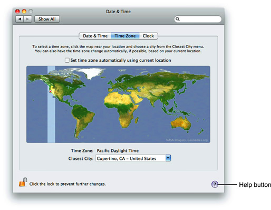Click the purple Help question mark button
The image size is (271, 210).
tap(215, 184)
